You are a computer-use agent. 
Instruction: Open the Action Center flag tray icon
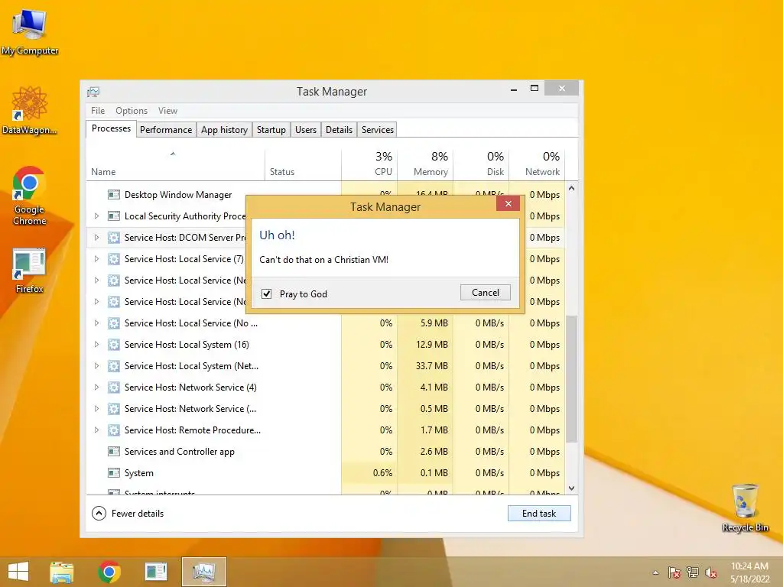tap(674, 572)
